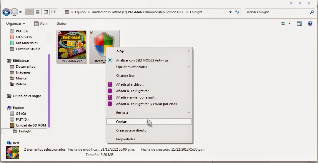Screen dimensions: 318x163
Task: Click the Buscar Fairlight search field
Action: (280, 12)
